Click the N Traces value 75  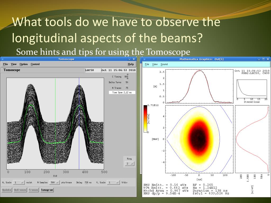[127, 88]
